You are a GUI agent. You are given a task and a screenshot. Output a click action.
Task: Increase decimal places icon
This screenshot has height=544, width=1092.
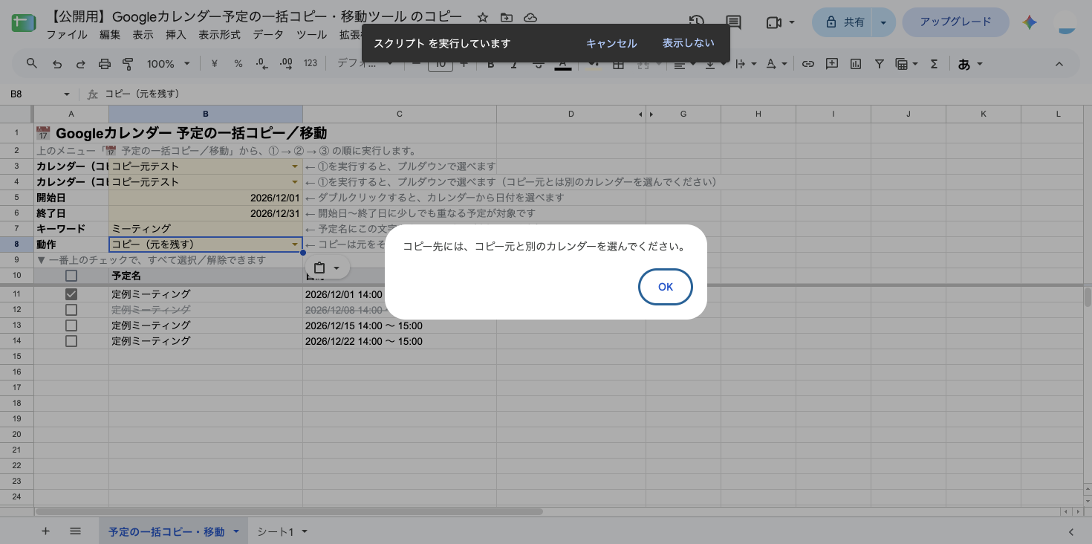286,64
